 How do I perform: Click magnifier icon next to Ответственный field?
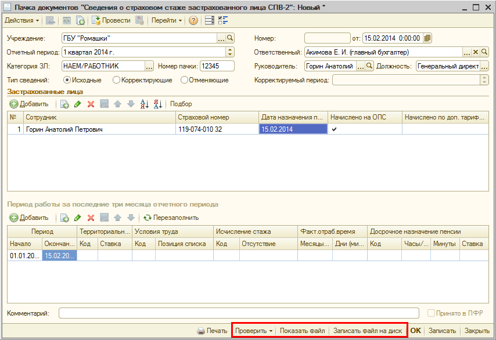[x=484, y=52]
